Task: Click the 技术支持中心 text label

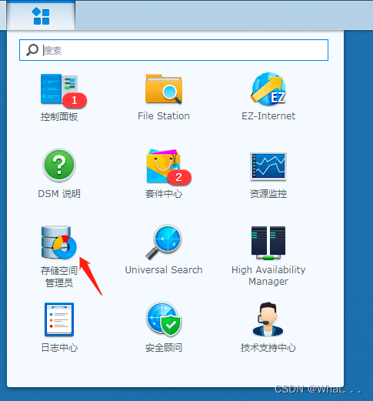Action: click(x=268, y=348)
